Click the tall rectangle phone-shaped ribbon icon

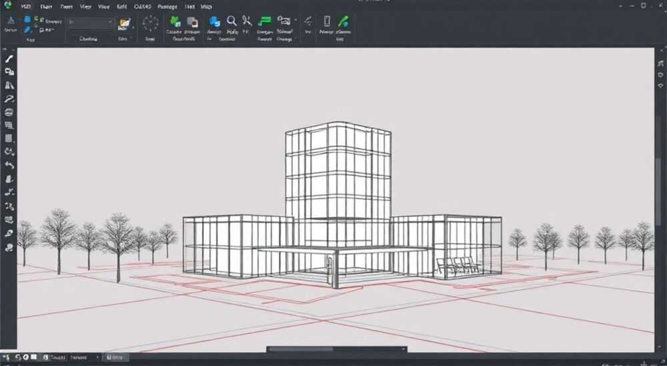tap(327, 21)
